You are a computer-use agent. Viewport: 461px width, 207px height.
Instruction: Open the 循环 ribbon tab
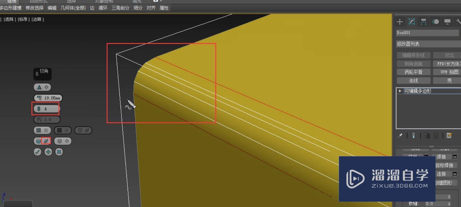pos(103,8)
